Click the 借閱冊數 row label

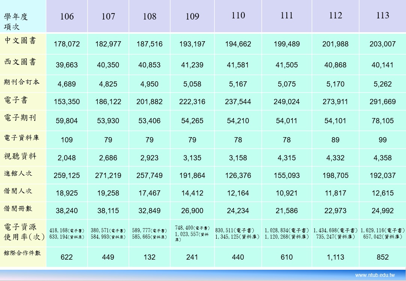pos(18,208)
